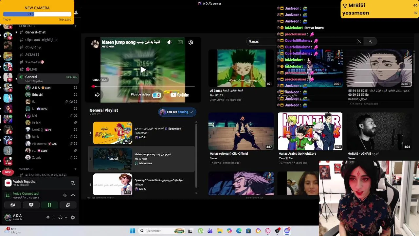Deafen with the headphones icon
This screenshot has height=236, width=419.
tap(60, 217)
